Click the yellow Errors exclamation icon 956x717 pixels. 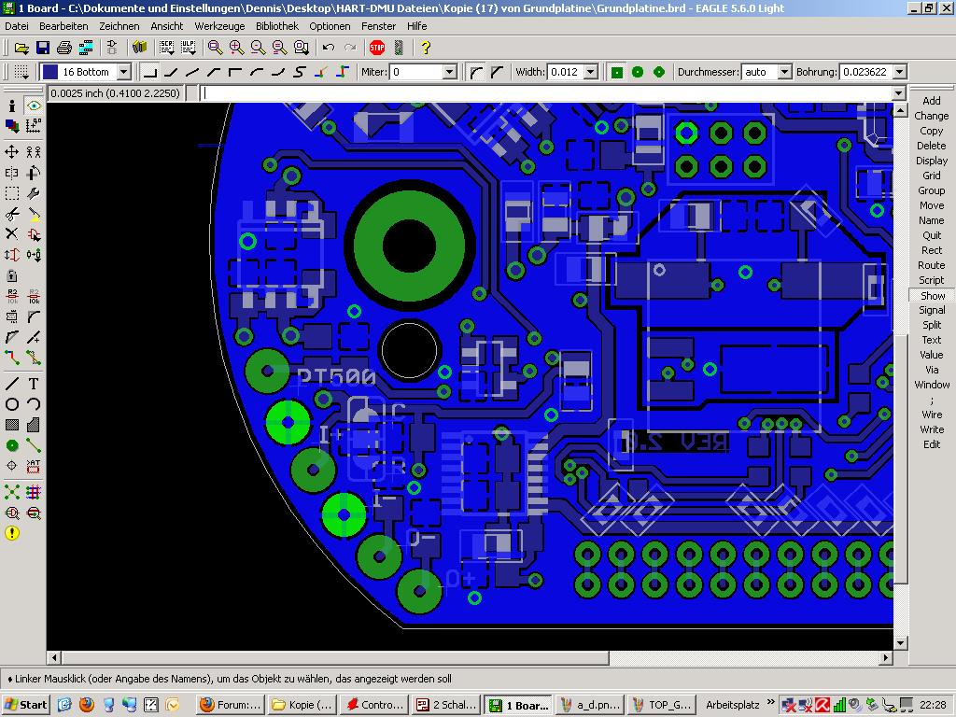coord(12,533)
